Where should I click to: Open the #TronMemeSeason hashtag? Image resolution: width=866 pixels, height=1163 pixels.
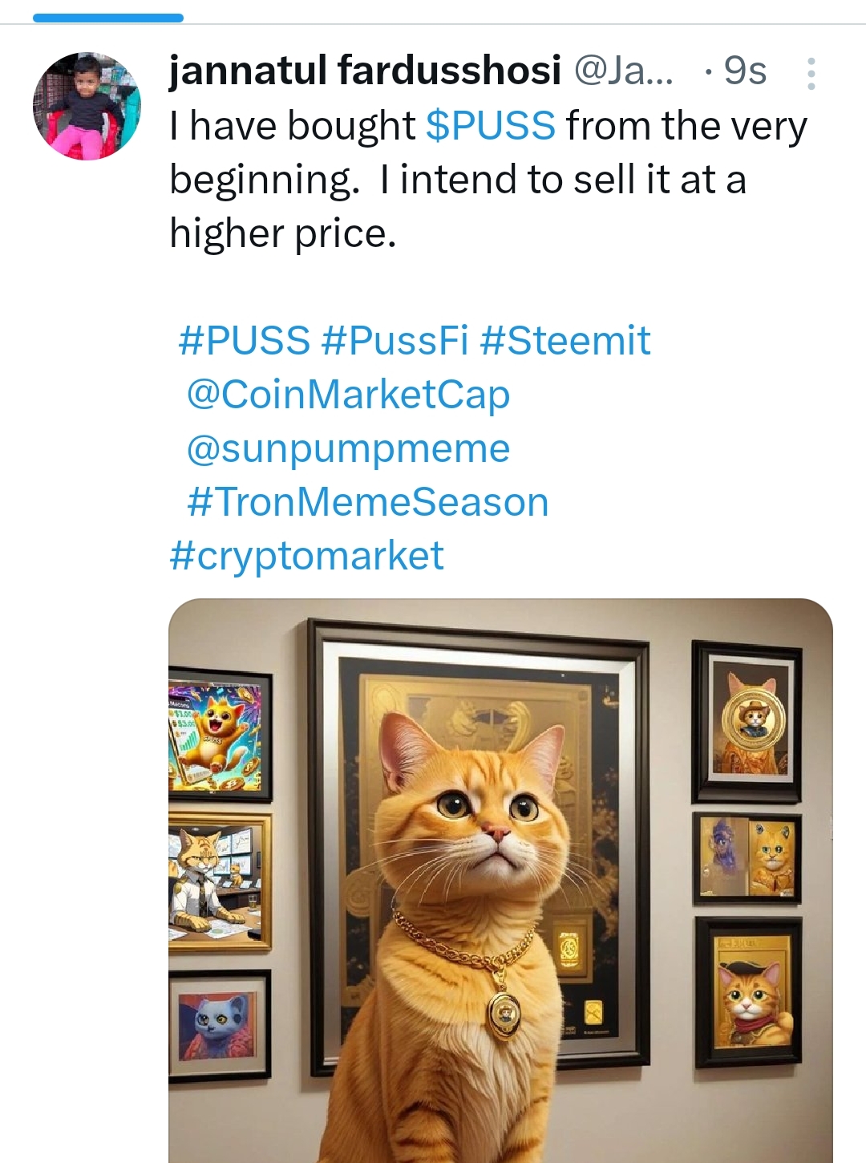pos(367,502)
